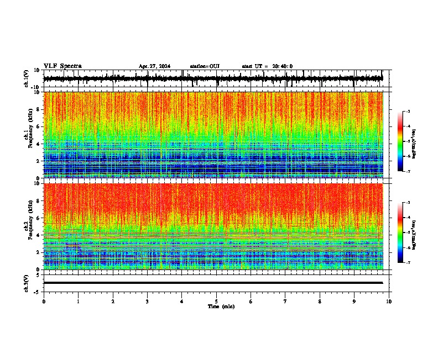Click the "-7" label on ch.1 colorbar

(408, 171)
